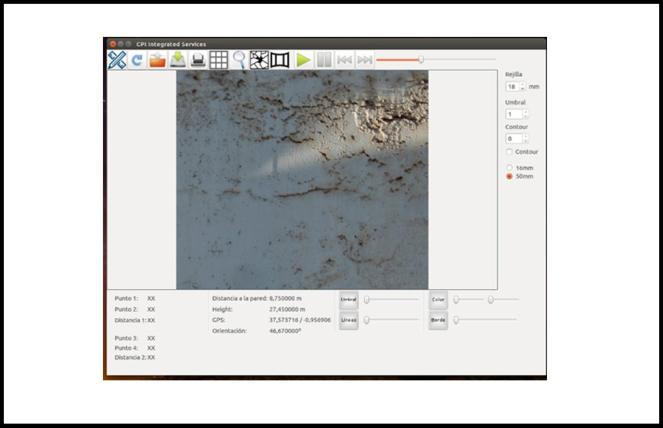The image size is (663, 428).
Task: Click inside the Rejilla value field
Action: 512,87
